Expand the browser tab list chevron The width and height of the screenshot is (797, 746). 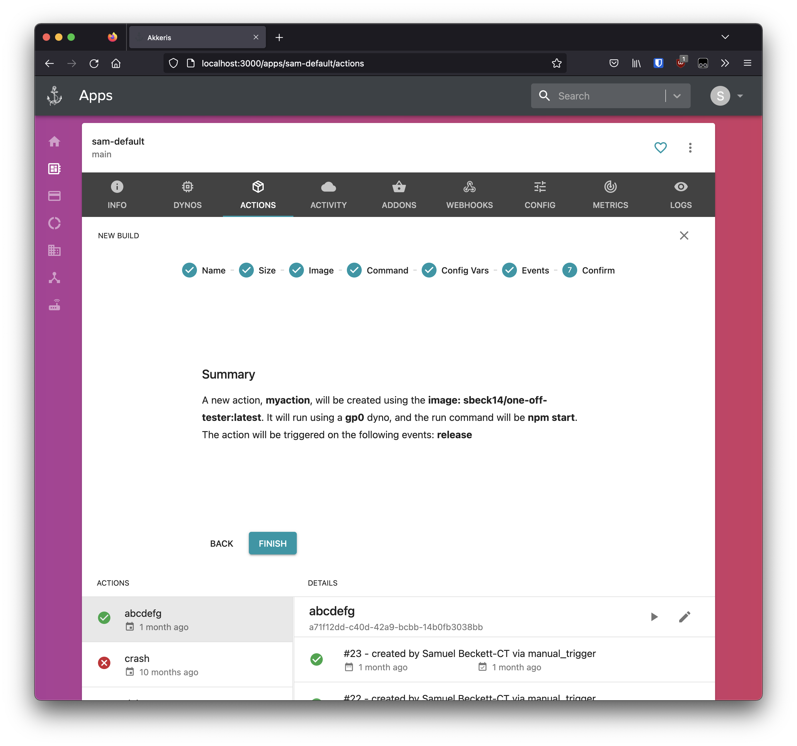click(725, 37)
